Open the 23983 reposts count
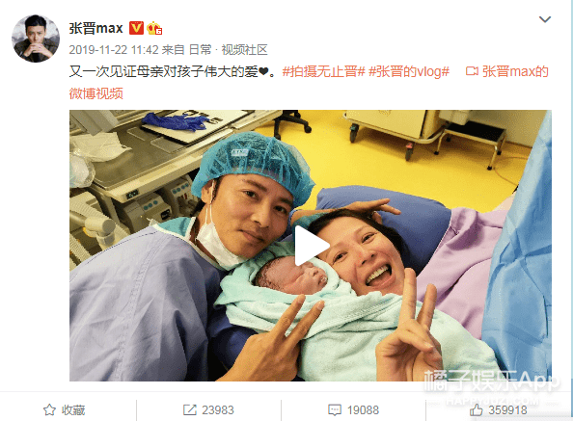Viewport: 573px width, 421px height. coord(218,410)
